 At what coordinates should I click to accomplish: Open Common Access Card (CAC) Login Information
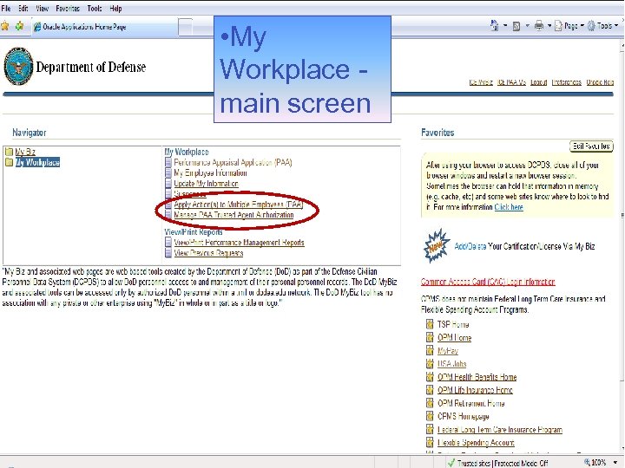(488, 282)
